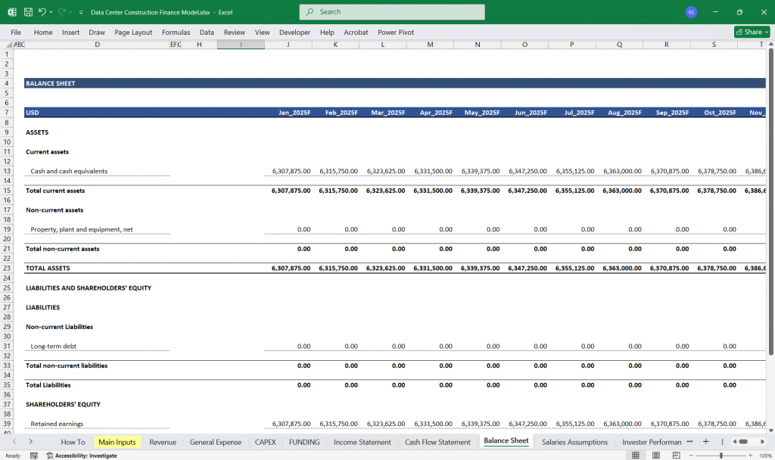Open the Customize Quick Access Toolbar dropdown

pos(82,11)
